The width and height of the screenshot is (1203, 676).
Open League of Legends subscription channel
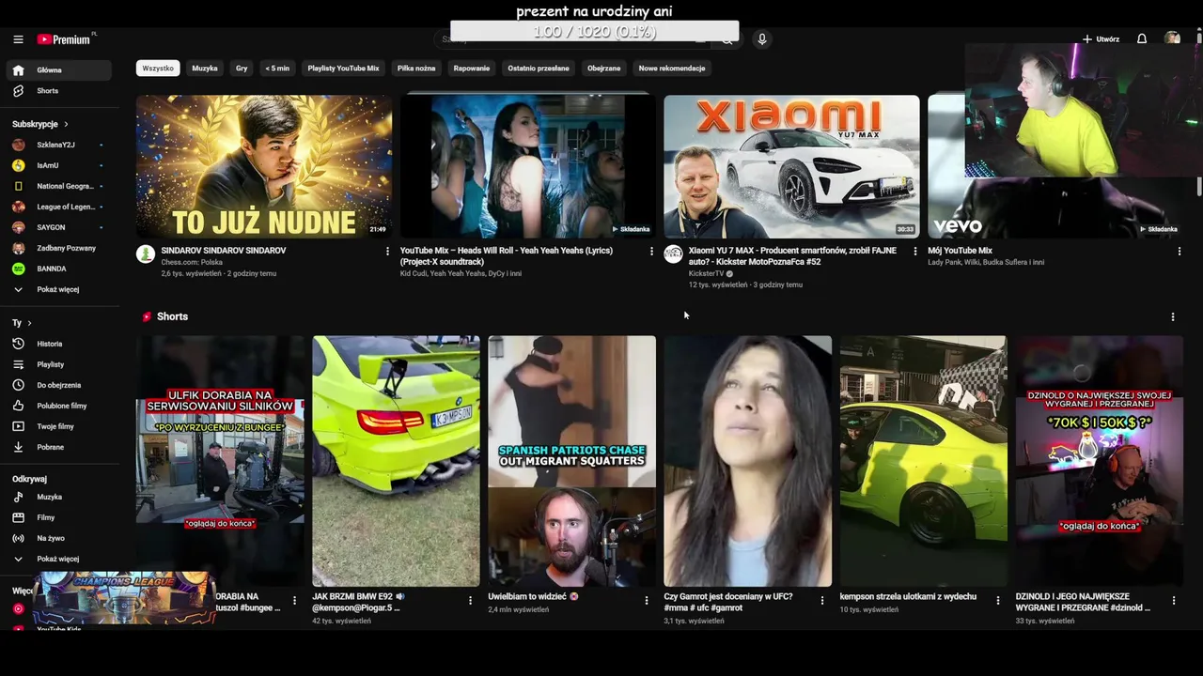(58, 207)
